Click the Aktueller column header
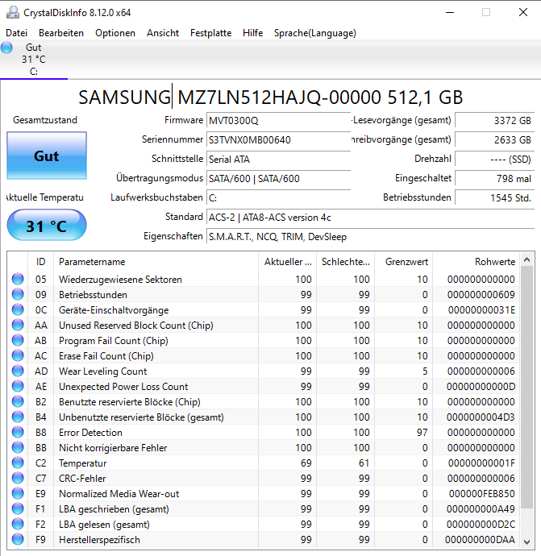This screenshot has height=556, width=541. 287,262
